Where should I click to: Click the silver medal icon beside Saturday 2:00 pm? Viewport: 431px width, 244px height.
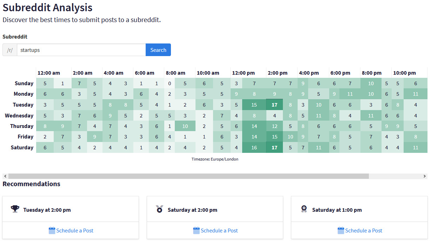click(160, 209)
